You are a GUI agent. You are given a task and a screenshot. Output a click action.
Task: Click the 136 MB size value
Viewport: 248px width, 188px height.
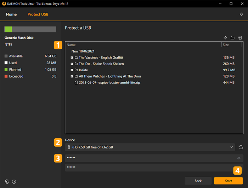(x=229, y=57)
